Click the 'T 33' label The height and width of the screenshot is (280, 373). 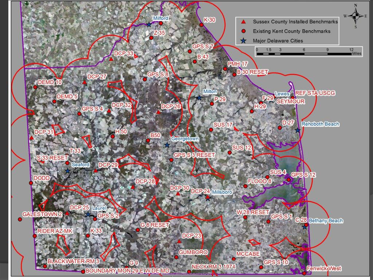point(75,151)
